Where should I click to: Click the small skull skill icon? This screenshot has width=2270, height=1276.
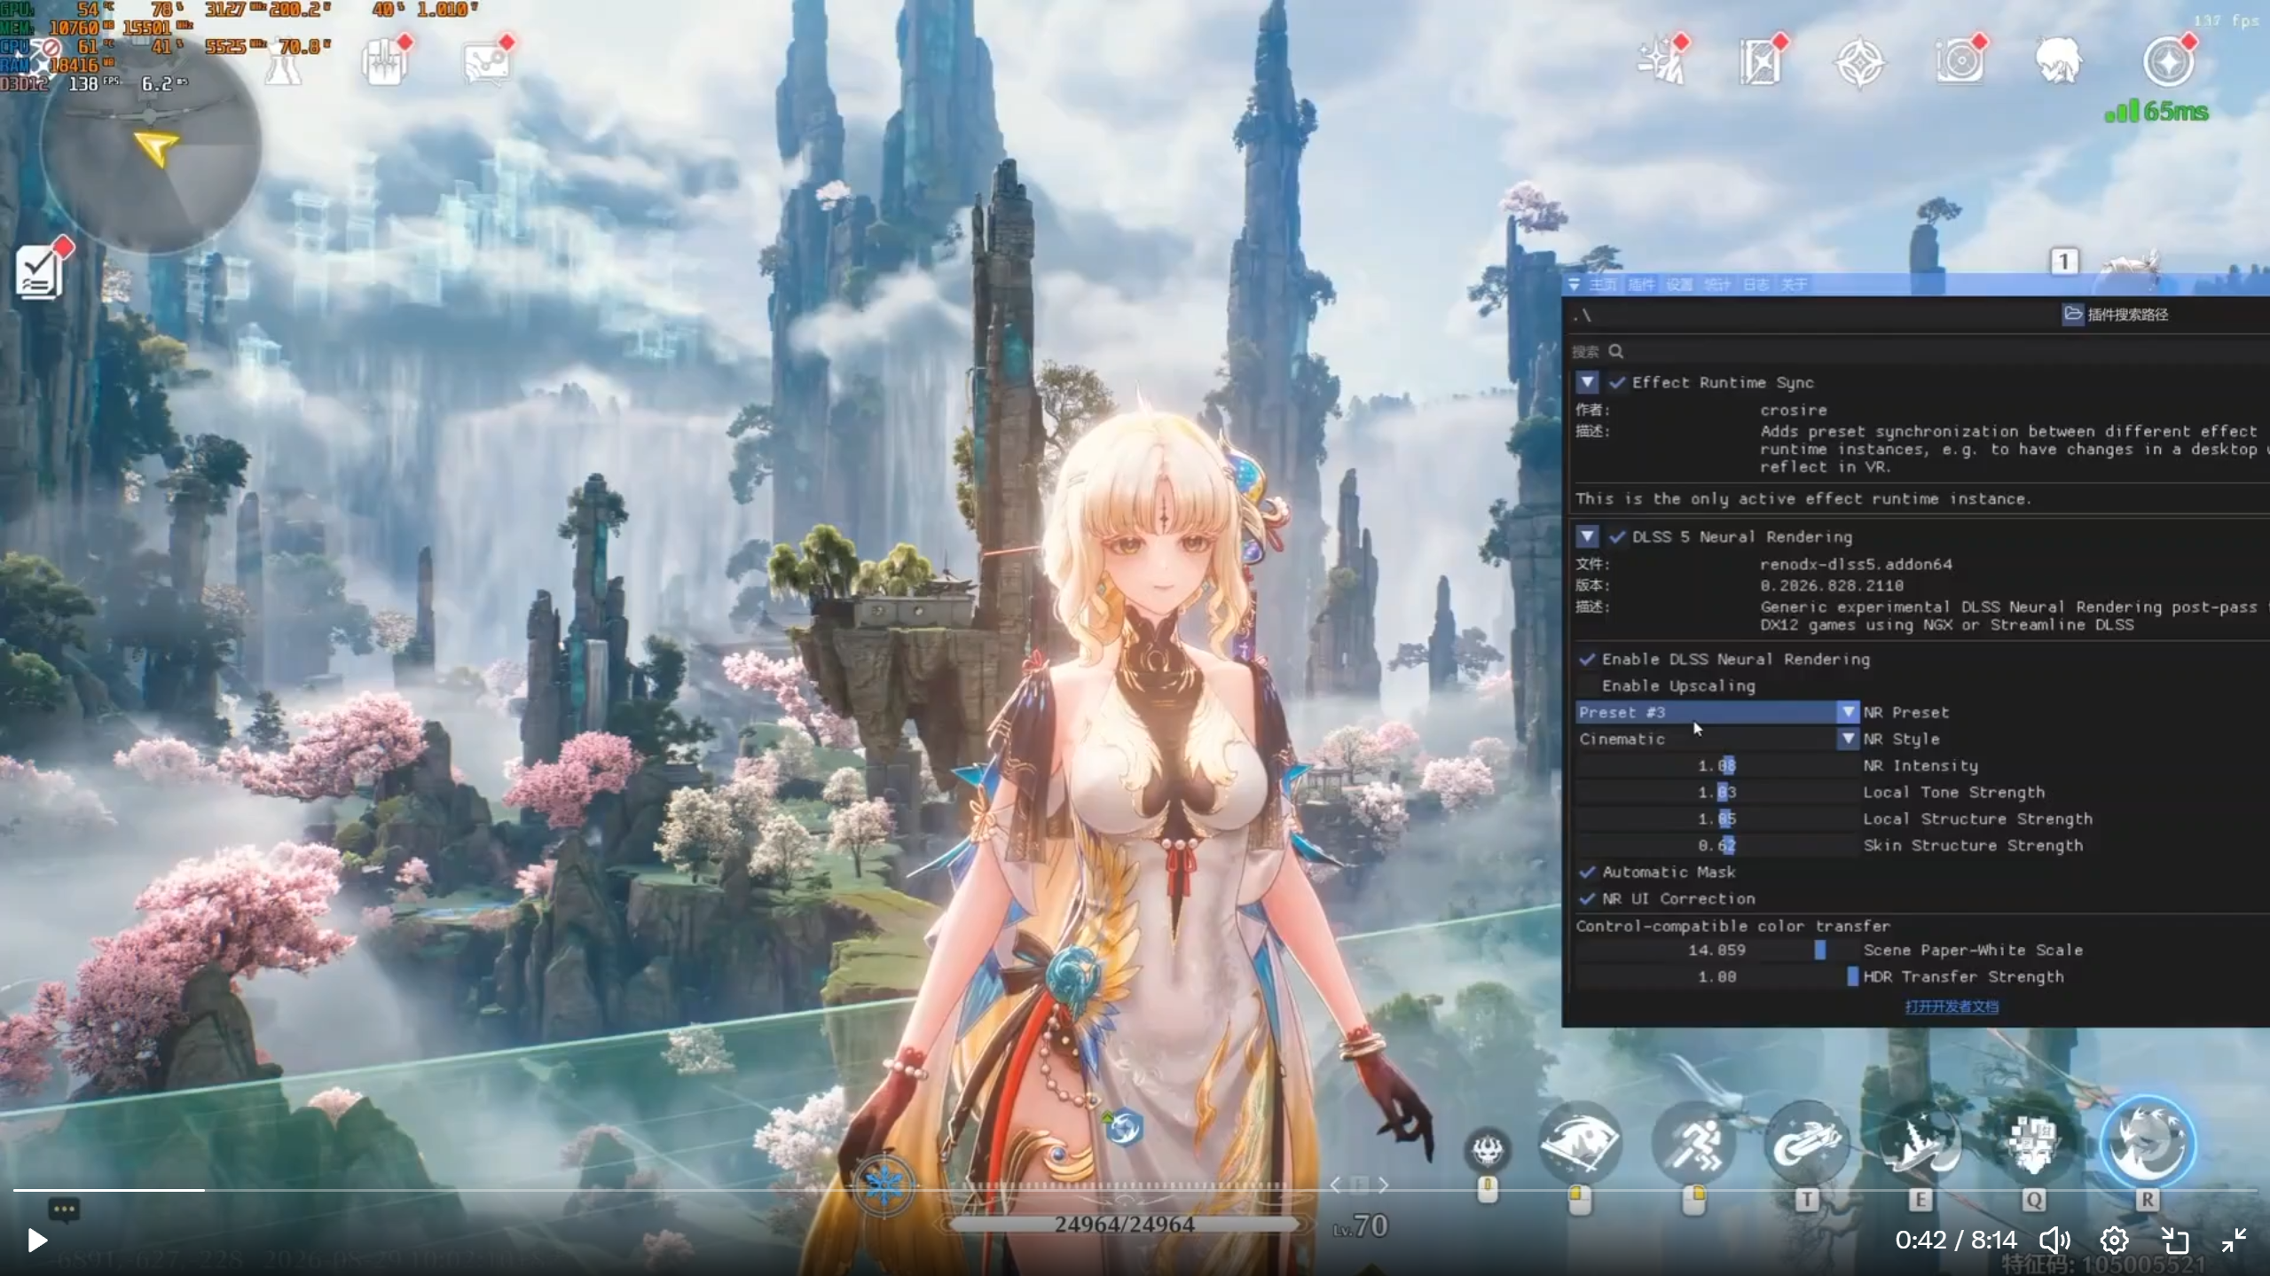(1488, 1151)
